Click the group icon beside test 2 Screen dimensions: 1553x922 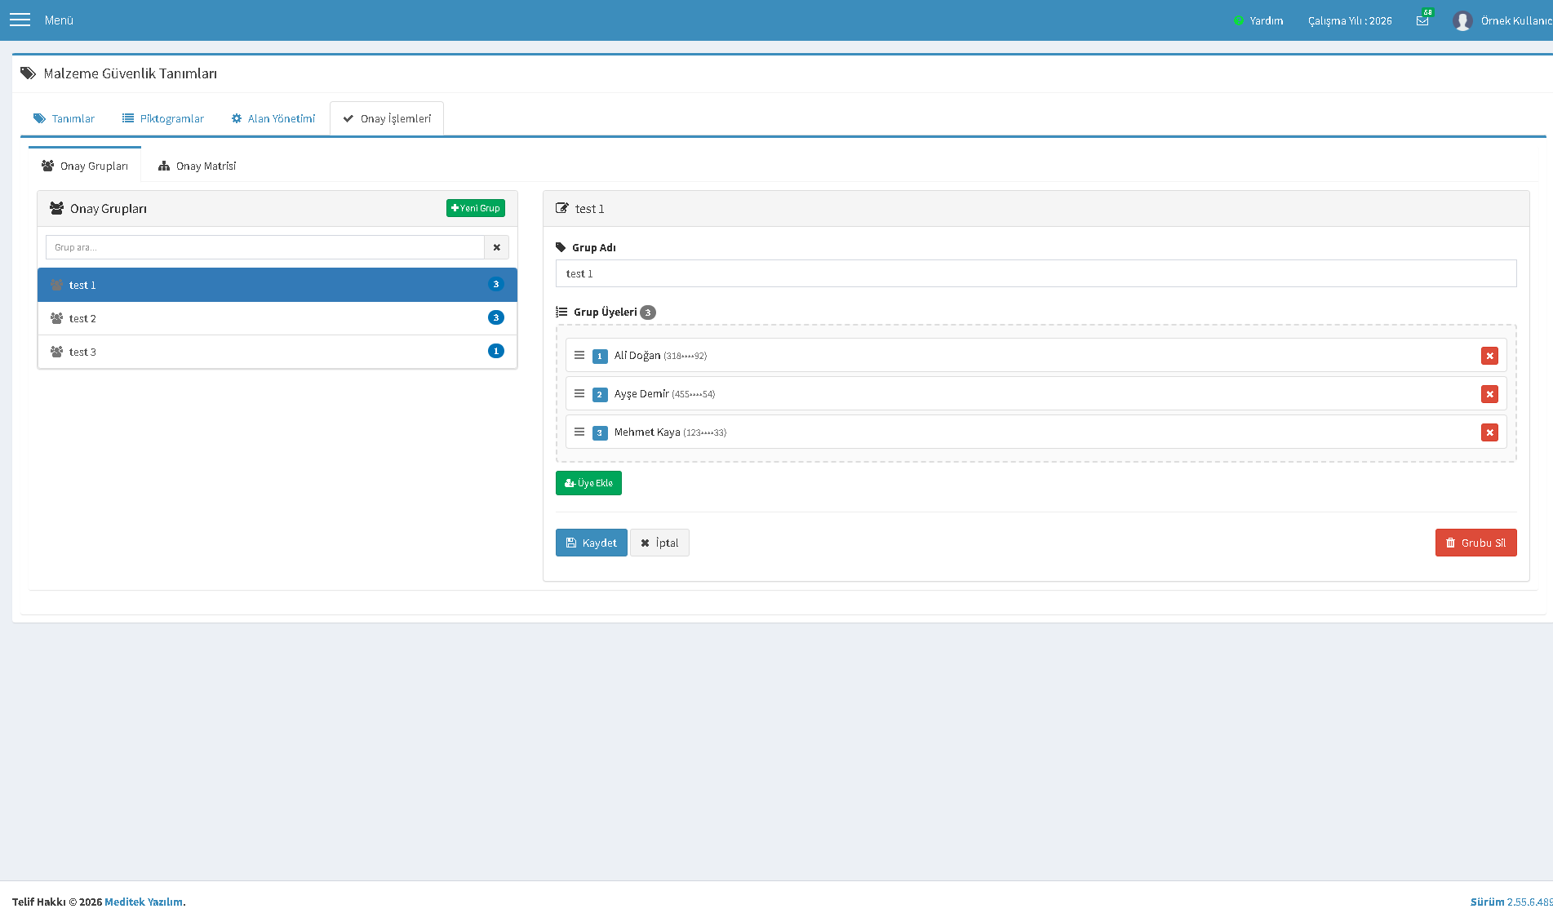(x=56, y=318)
